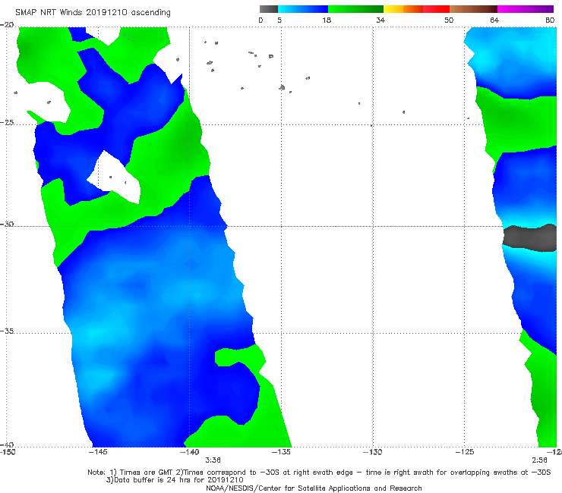
Task: Click the colorbar label '18'
Action: point(327,20)
